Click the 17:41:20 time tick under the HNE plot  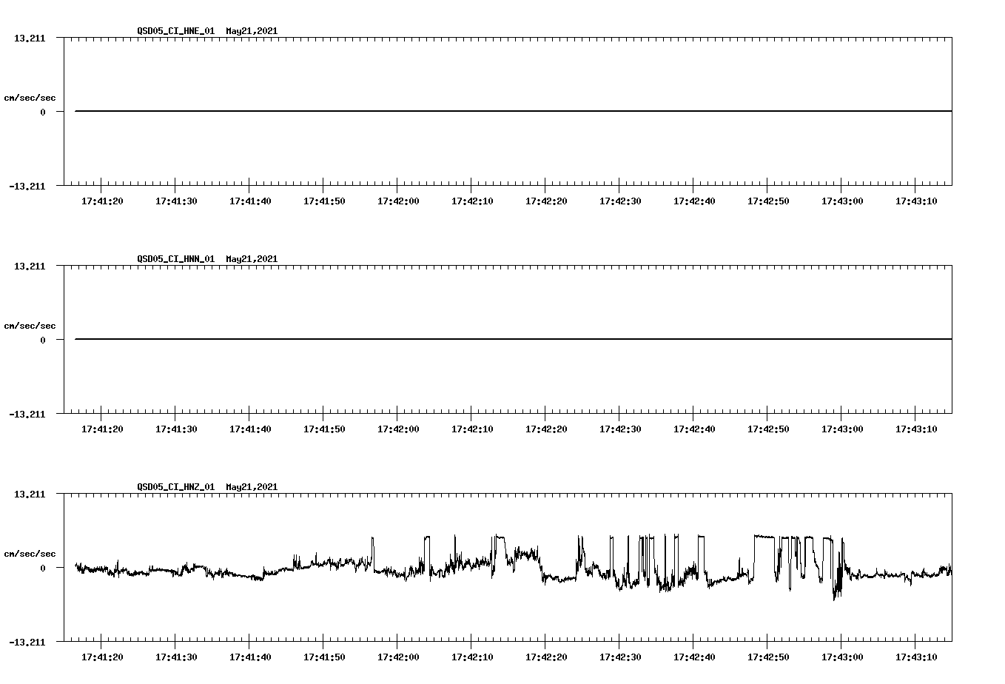pyautogui.click(x=103, y=200)
